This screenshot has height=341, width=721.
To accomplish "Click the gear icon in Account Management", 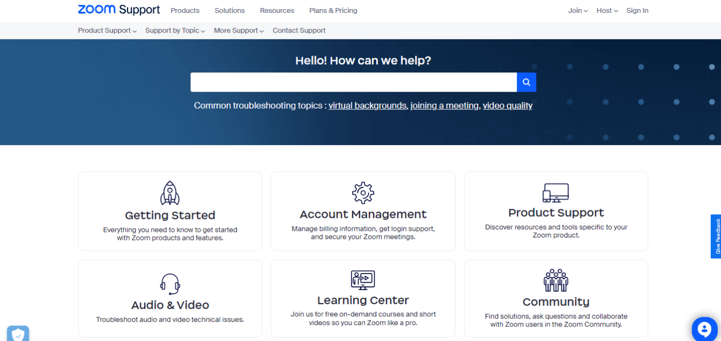I will 363,193.
